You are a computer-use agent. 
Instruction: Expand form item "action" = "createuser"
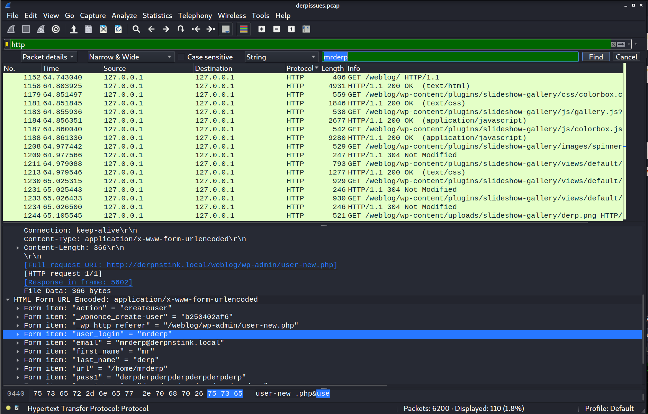18,308
